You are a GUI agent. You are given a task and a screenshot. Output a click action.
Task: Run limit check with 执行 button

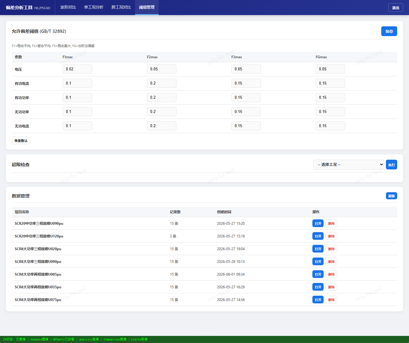pos(391,165)
